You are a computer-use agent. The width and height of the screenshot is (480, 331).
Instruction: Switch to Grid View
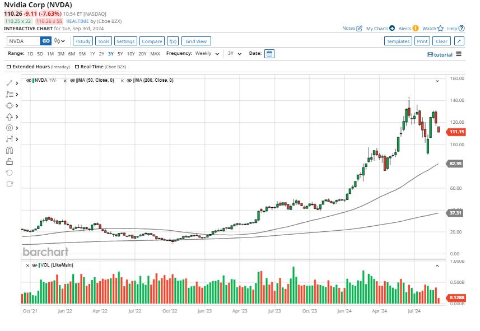tap(196, 41)
